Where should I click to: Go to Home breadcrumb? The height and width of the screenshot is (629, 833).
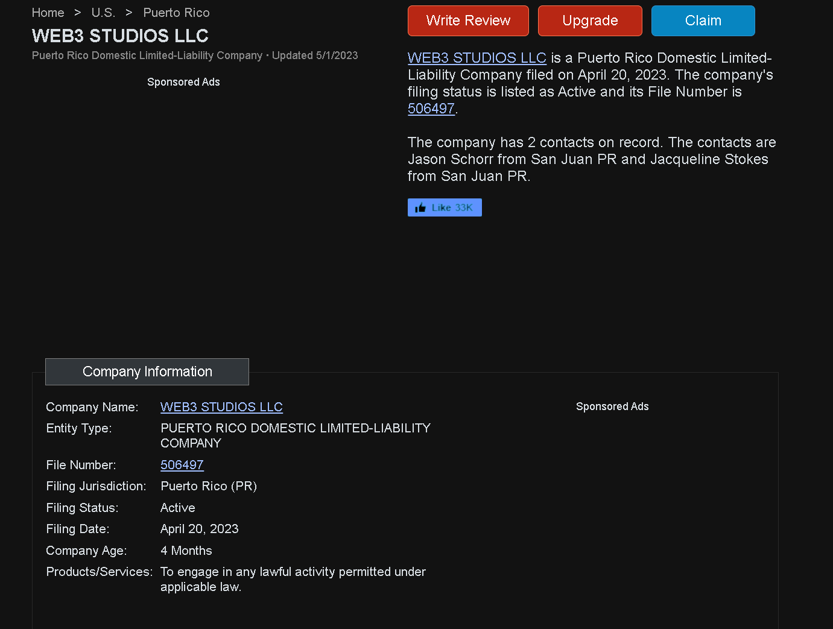click(x=48, y=13)
